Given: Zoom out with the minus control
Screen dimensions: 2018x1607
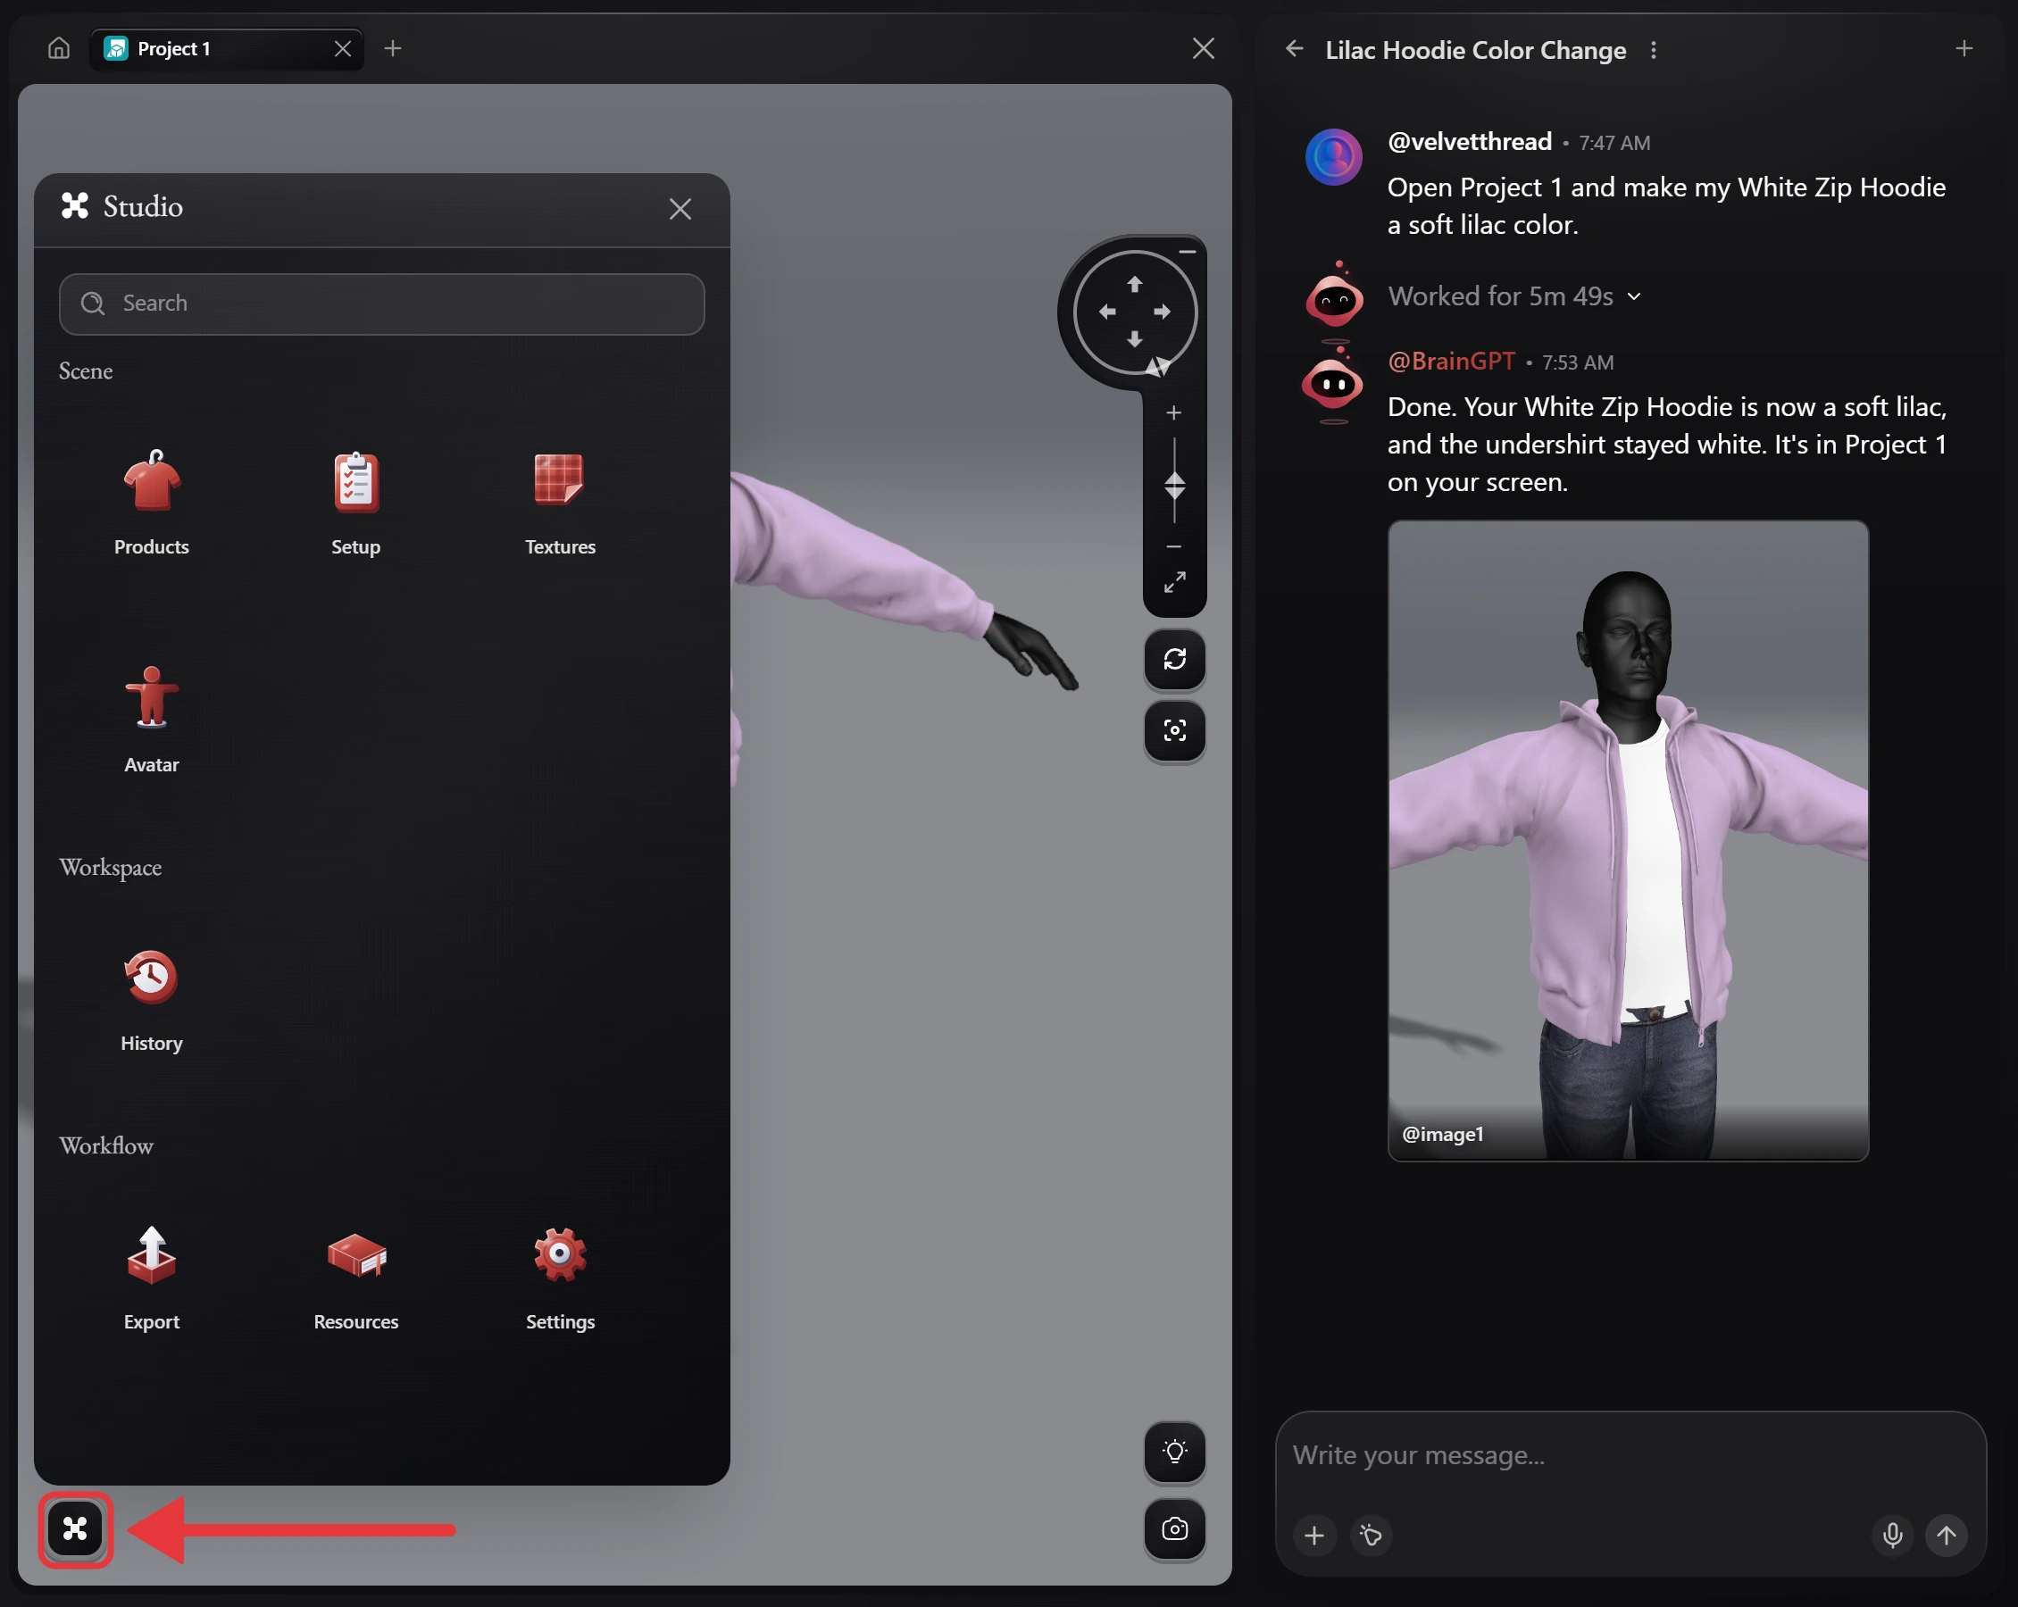Looking at the screenshot, I should [x=1173, y=546].
